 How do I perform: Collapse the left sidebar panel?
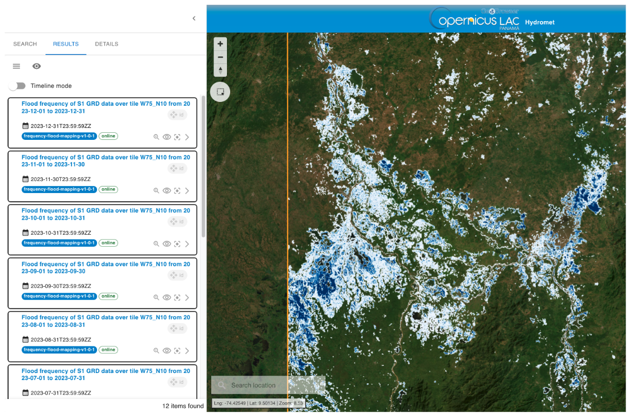click(194, 18)
